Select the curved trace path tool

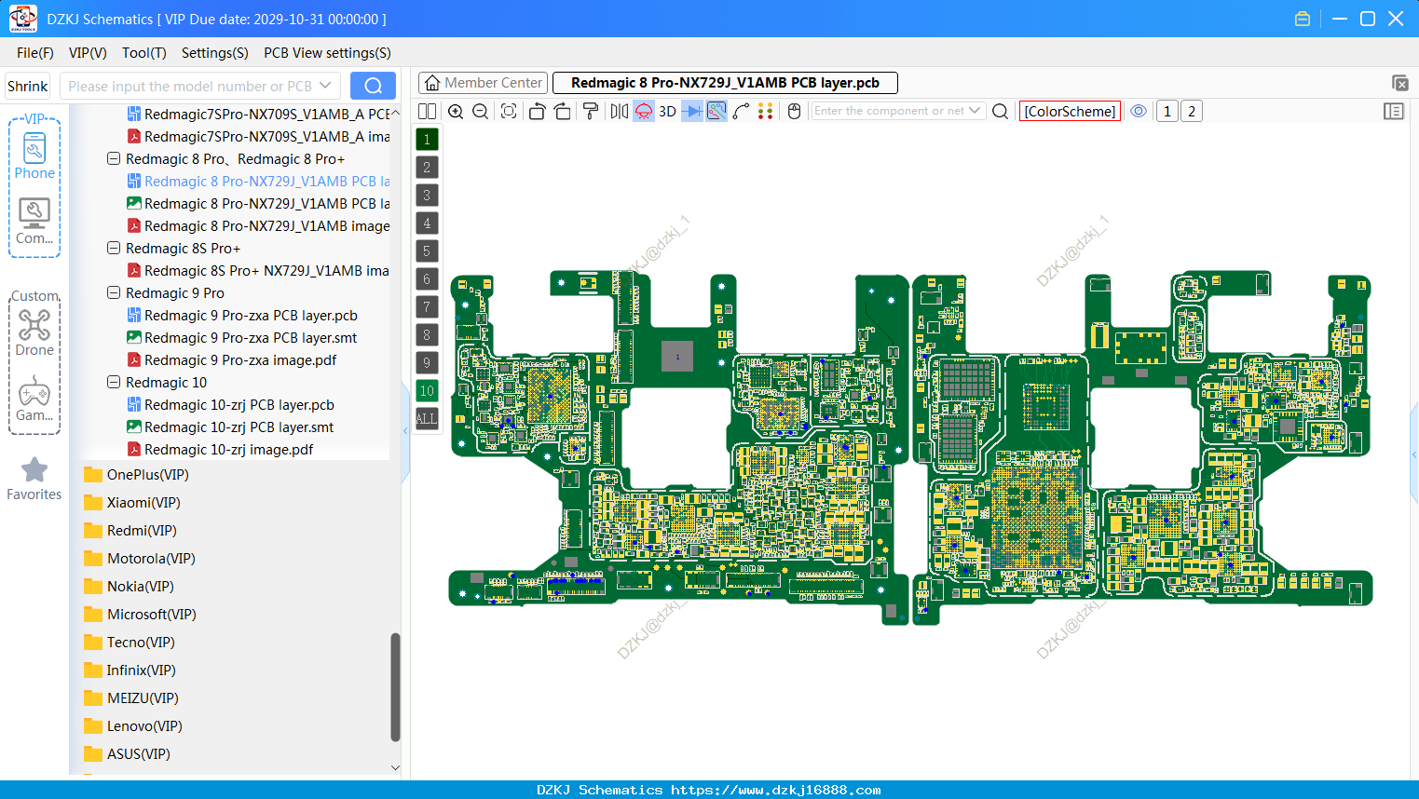[x=741, y=111]
